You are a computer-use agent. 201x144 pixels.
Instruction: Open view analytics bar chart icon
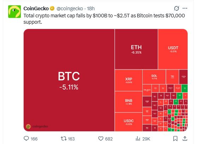[x=138, y=139]
